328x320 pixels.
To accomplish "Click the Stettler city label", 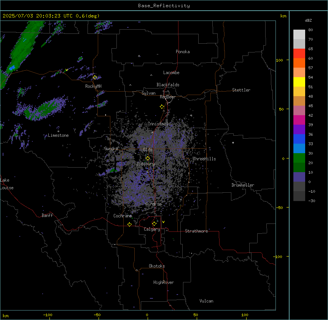I will pyautogui.click(x=241, y=90).
